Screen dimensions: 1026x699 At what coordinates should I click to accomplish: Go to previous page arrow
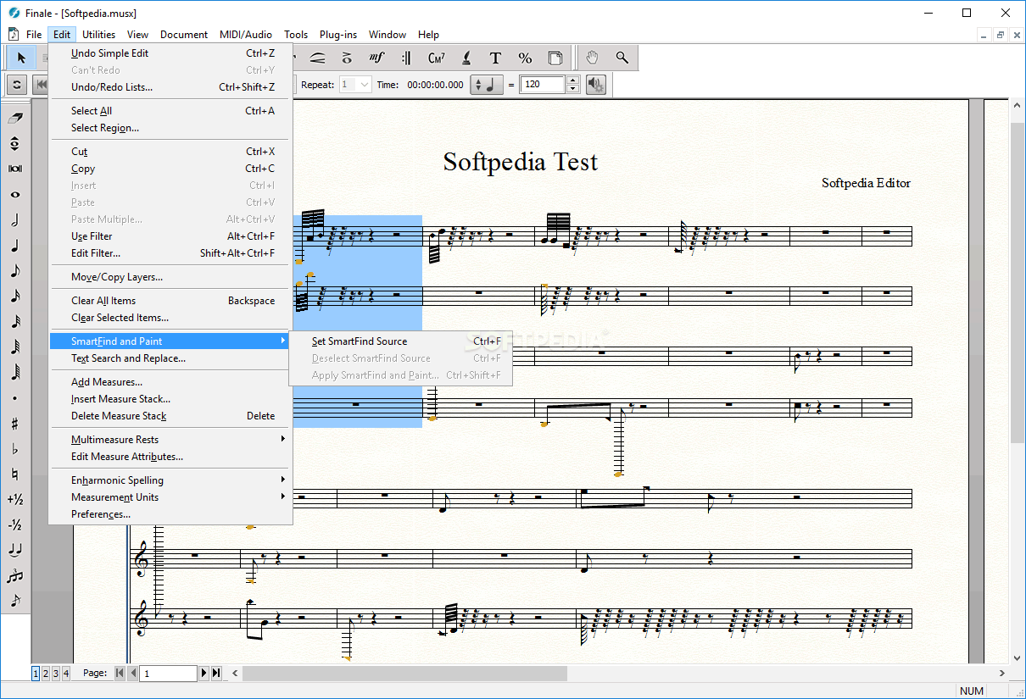[x=132, y=674]
